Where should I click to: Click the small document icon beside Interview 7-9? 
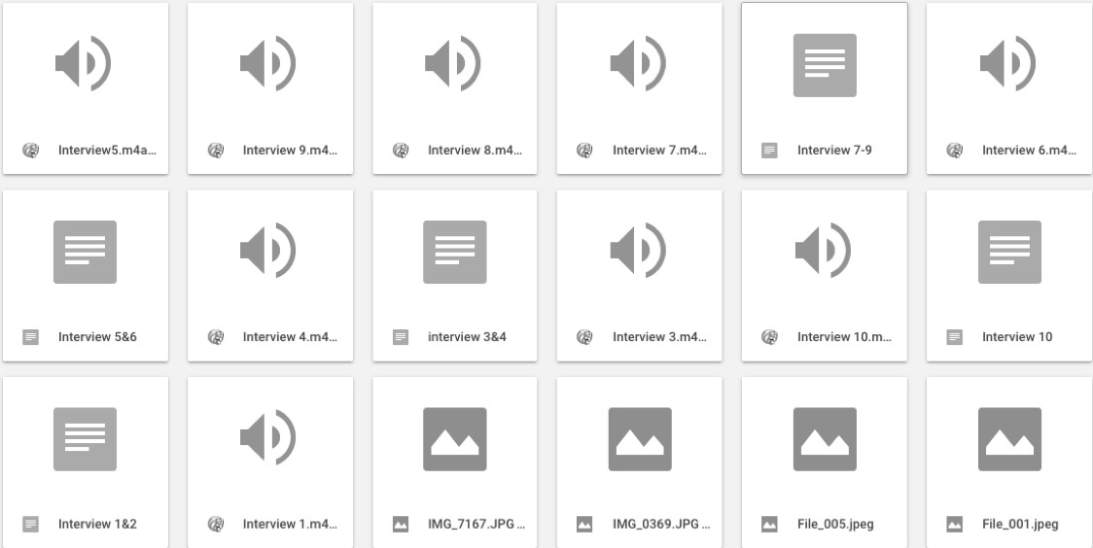(769, 151)
